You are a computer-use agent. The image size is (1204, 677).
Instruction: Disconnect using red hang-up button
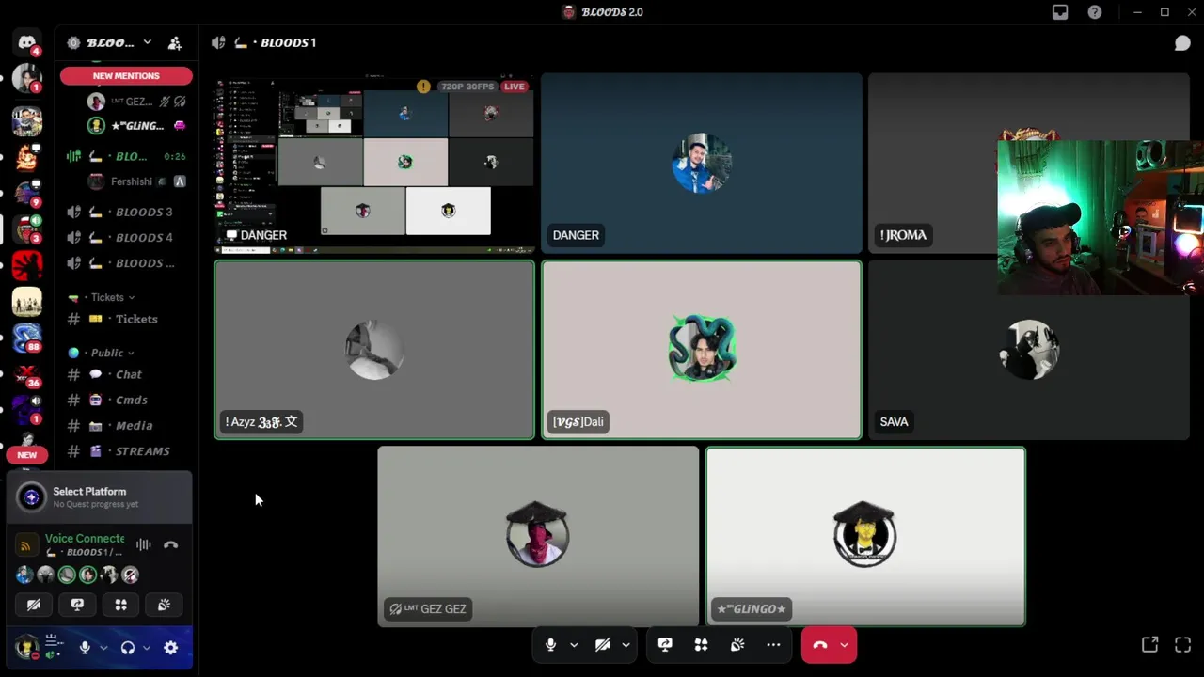pyautogui.click(x=819, y=645)
